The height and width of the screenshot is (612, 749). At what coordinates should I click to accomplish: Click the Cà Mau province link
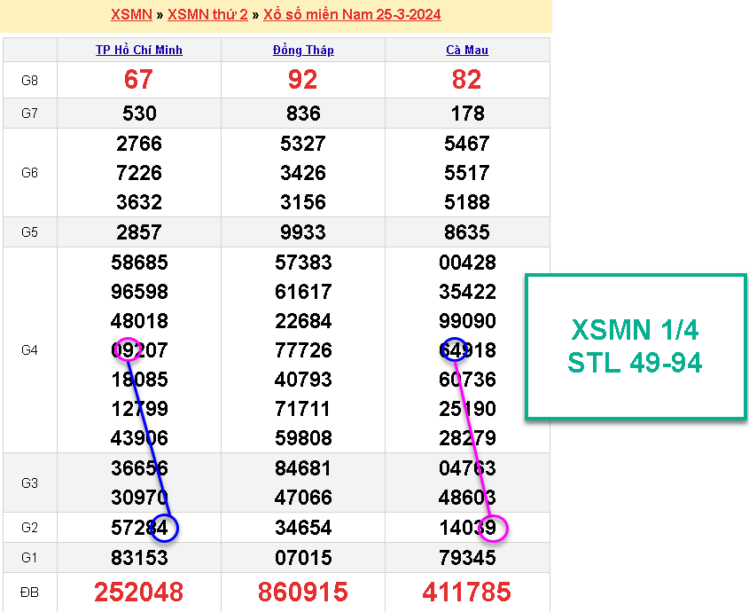pos(467,50)
